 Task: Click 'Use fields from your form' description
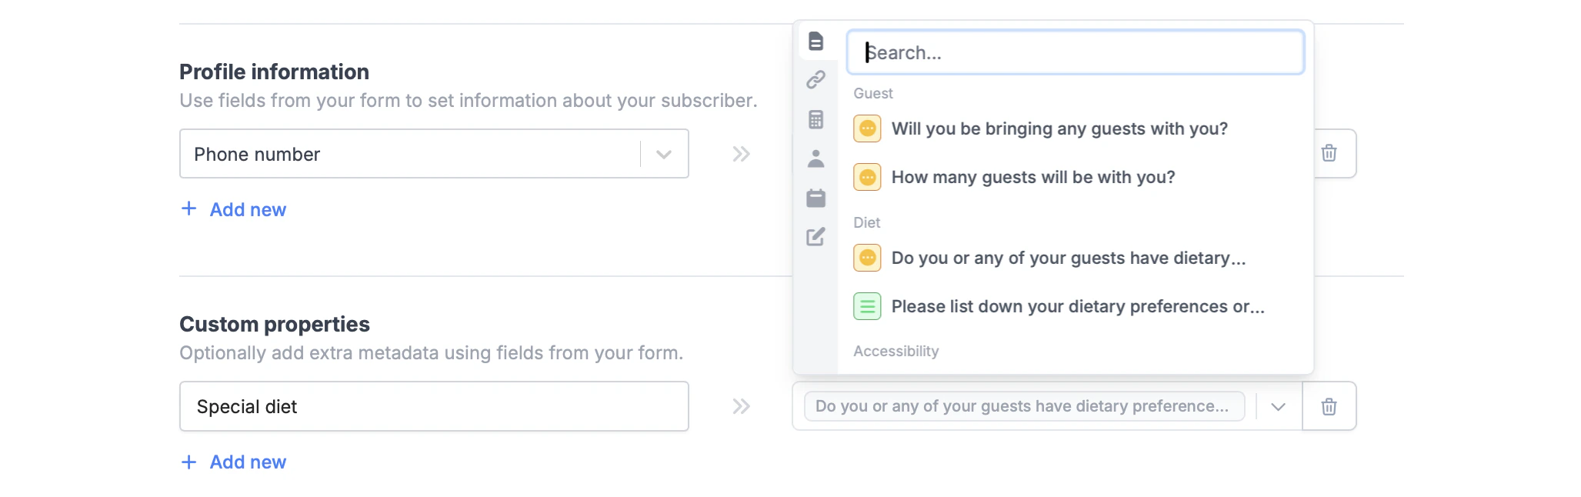click(469, 101)
